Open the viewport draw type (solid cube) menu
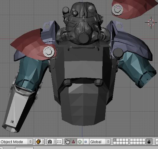158x149 pixels. click(x=40, y=142)
